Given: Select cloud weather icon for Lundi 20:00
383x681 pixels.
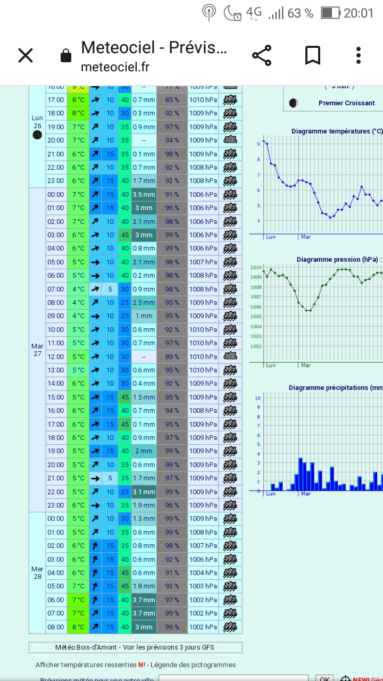Looking at the screenshot, I should [230, 140].
